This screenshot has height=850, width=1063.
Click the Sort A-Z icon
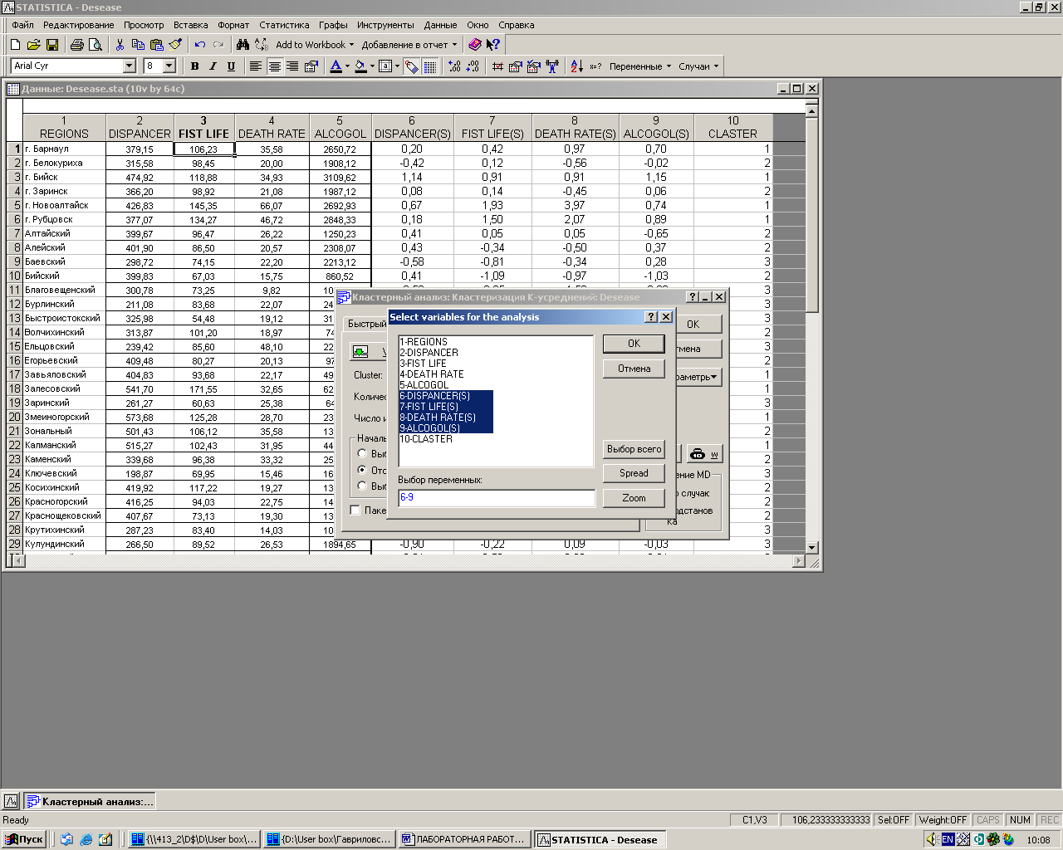click(576, 66)
